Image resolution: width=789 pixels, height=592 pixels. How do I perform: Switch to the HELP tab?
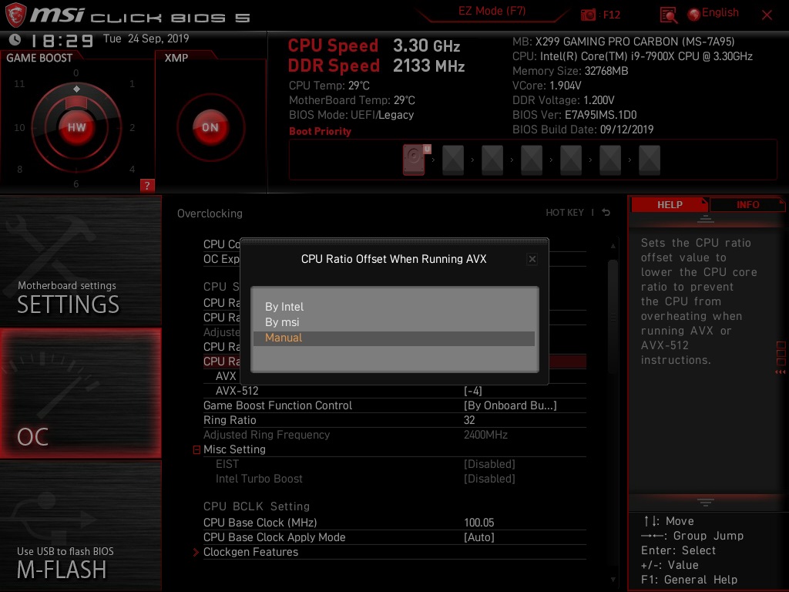[670, 205]
